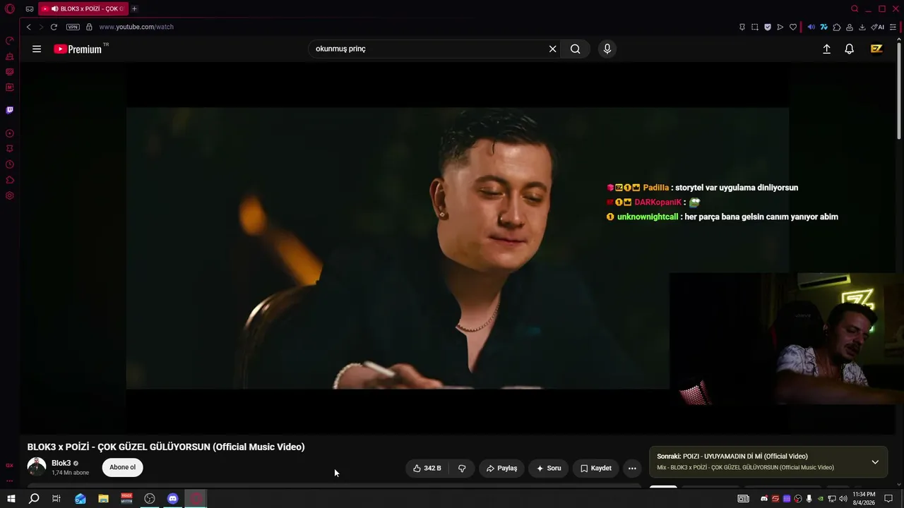Image resolution: width=904 pixels, height=508 pixels.
Task: Open File Explorer from the taskbar
Action: point(103,499)
